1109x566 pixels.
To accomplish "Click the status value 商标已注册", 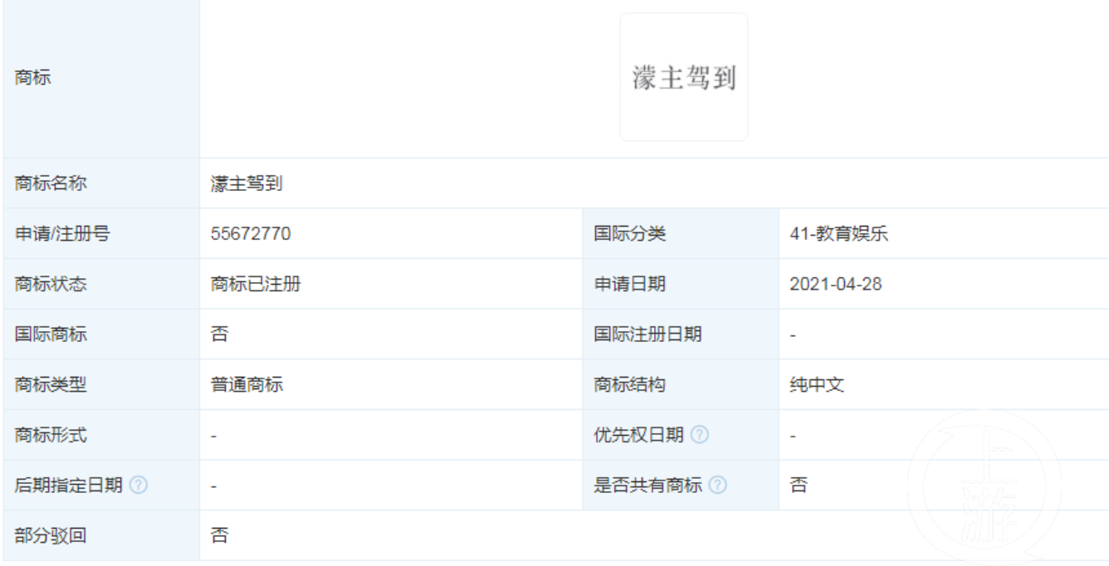I will (x=256, y=285).
